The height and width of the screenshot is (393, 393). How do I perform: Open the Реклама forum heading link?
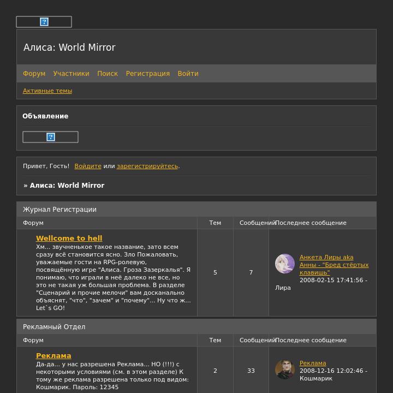53,355
